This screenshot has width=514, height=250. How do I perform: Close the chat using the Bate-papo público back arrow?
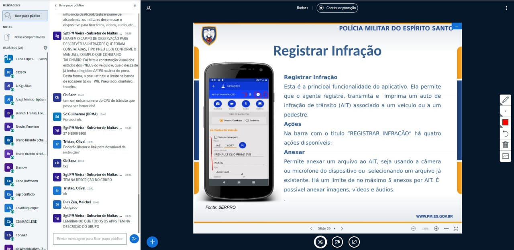(x=69, y=6)
